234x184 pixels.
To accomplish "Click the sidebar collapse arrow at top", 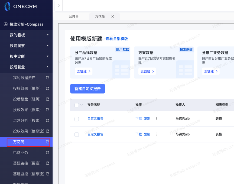I will click(x=58, y=6).
